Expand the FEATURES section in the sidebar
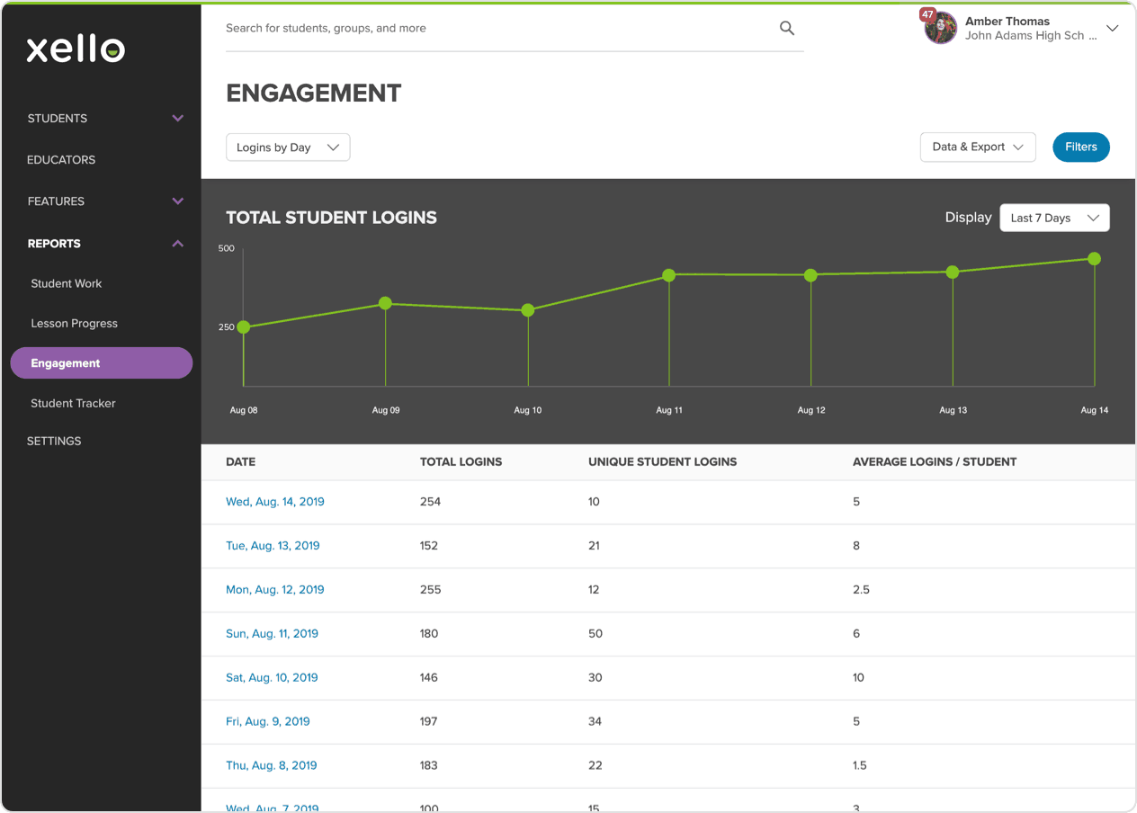 (x=177, y=201)
